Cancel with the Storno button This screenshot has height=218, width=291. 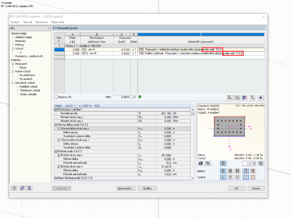coord(256,188)
